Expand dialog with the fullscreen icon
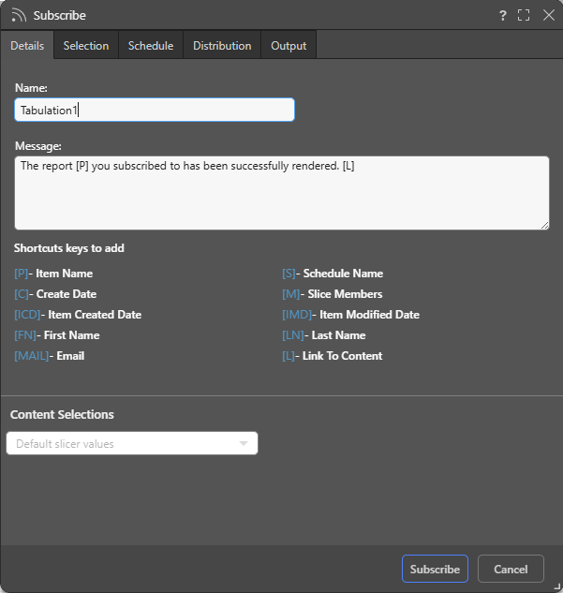 (524, 16)
